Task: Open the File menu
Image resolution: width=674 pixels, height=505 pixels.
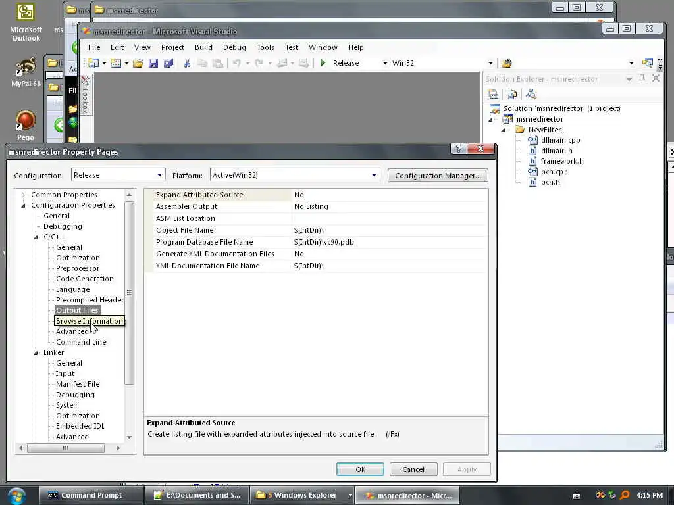Action: [94, 47]
